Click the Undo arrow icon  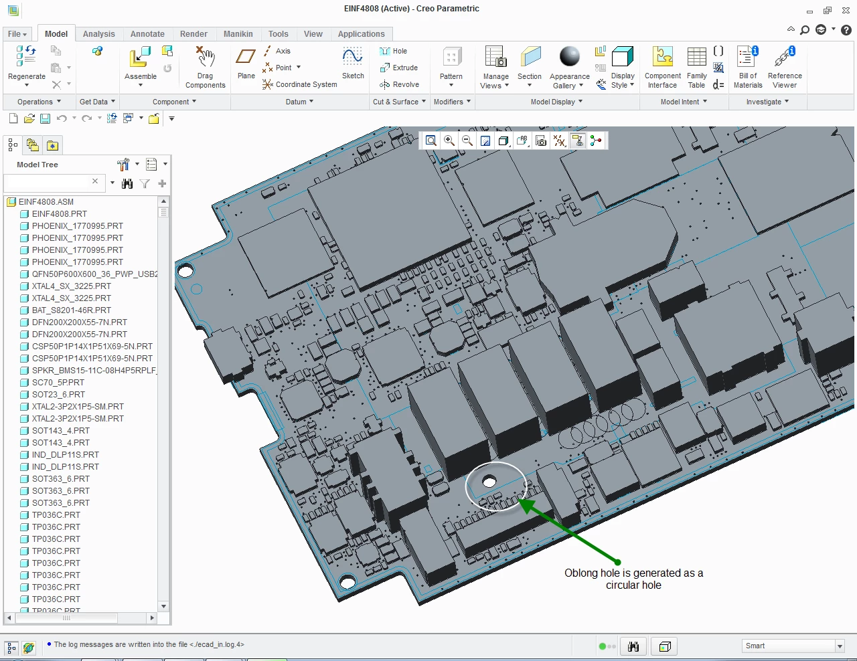(x=62, y=118)
